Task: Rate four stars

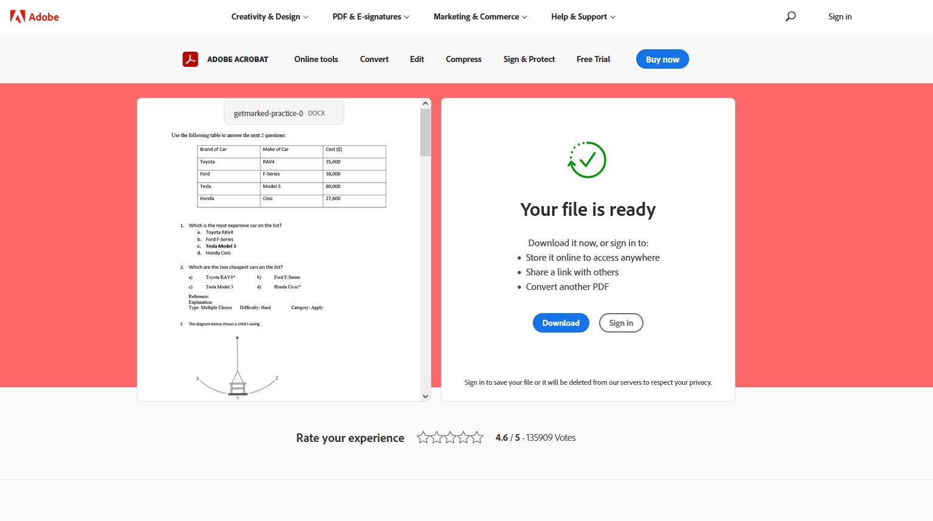Action: coord(463,437)
